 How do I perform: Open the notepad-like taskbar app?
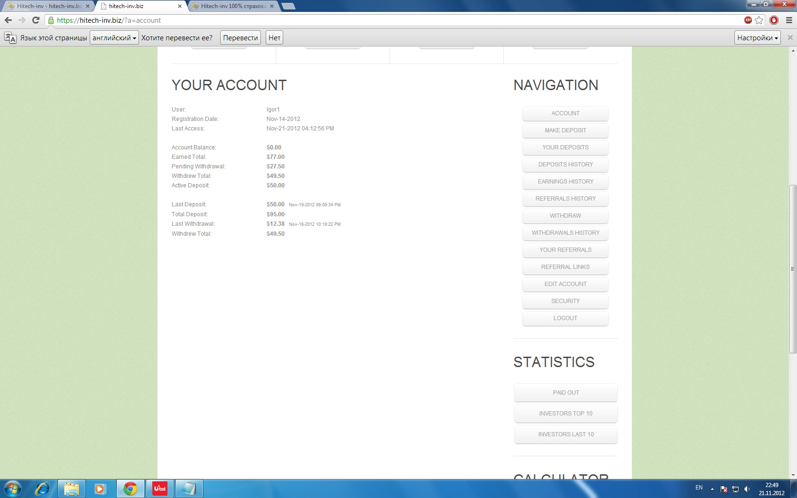tap(189, 489)
